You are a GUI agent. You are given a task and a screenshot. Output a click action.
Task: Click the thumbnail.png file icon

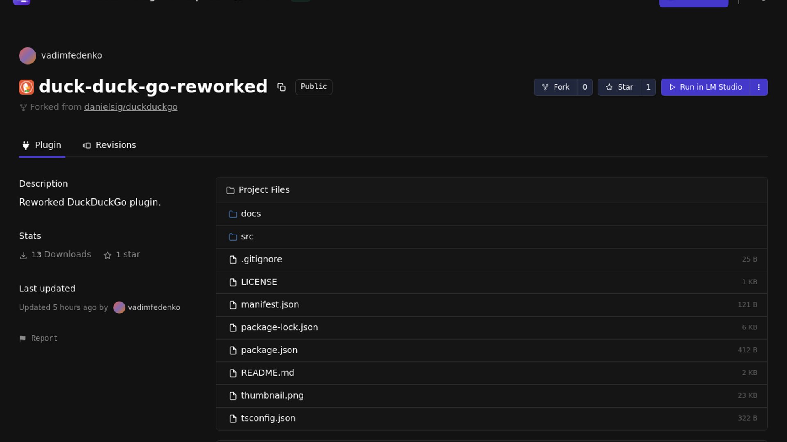(233, 396)
